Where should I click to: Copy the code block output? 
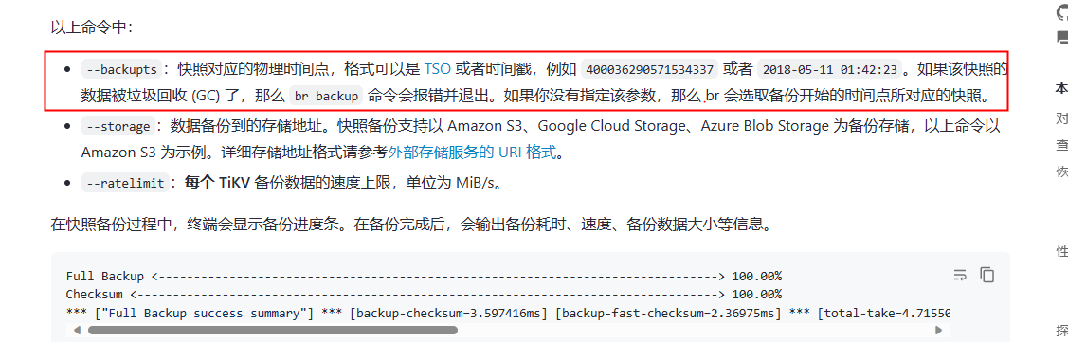[x=987, y=276]
